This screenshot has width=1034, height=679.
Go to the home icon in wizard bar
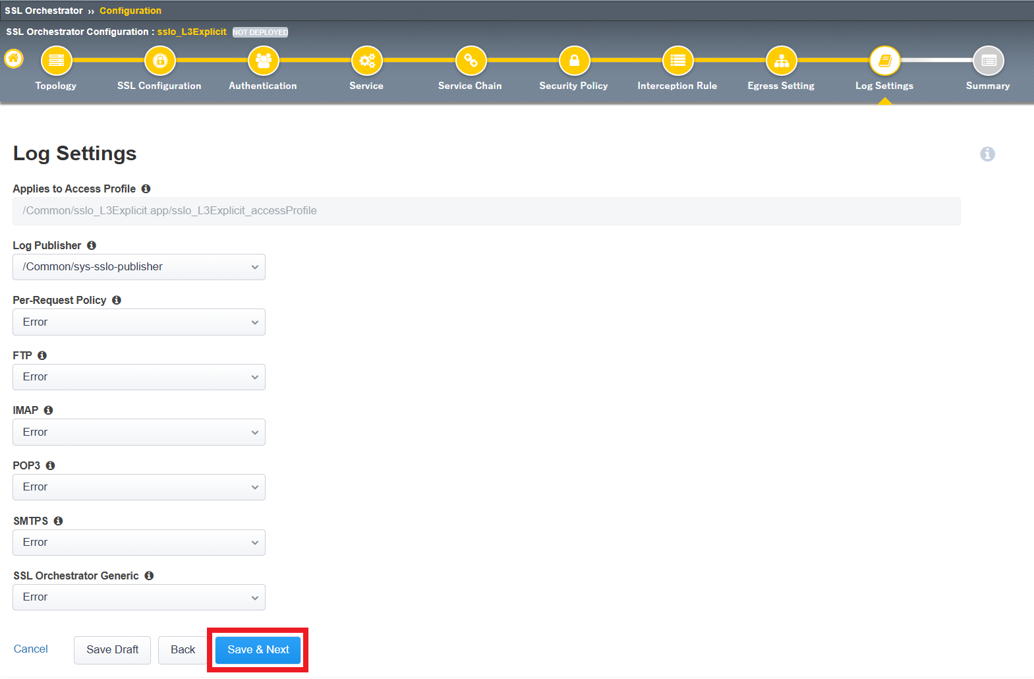[x=14, y=59]
